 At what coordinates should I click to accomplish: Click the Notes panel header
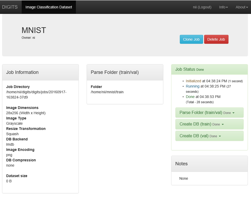[209, 164]
